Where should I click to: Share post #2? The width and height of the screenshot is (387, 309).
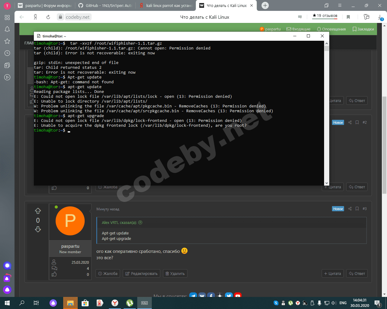[350, 123]
